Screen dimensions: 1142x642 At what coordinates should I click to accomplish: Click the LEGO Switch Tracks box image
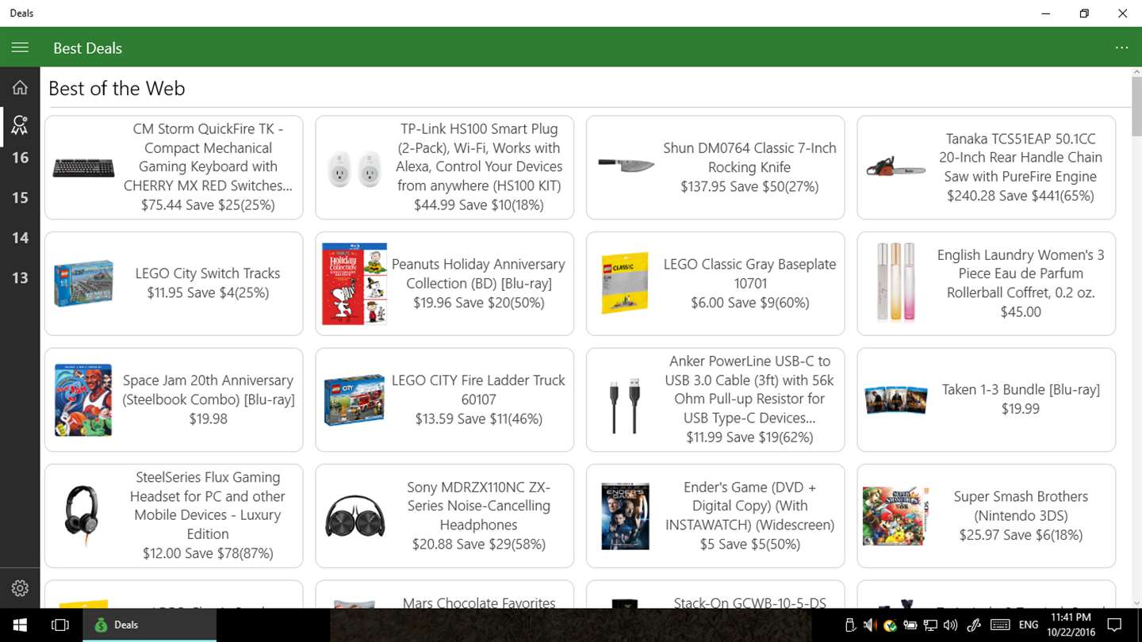[83, 284]
